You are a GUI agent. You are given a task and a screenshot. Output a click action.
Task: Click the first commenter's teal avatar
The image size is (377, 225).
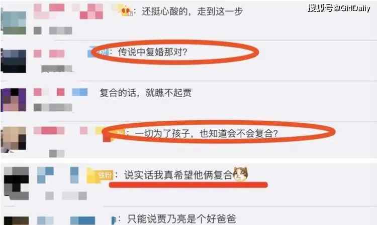(14, 22)
